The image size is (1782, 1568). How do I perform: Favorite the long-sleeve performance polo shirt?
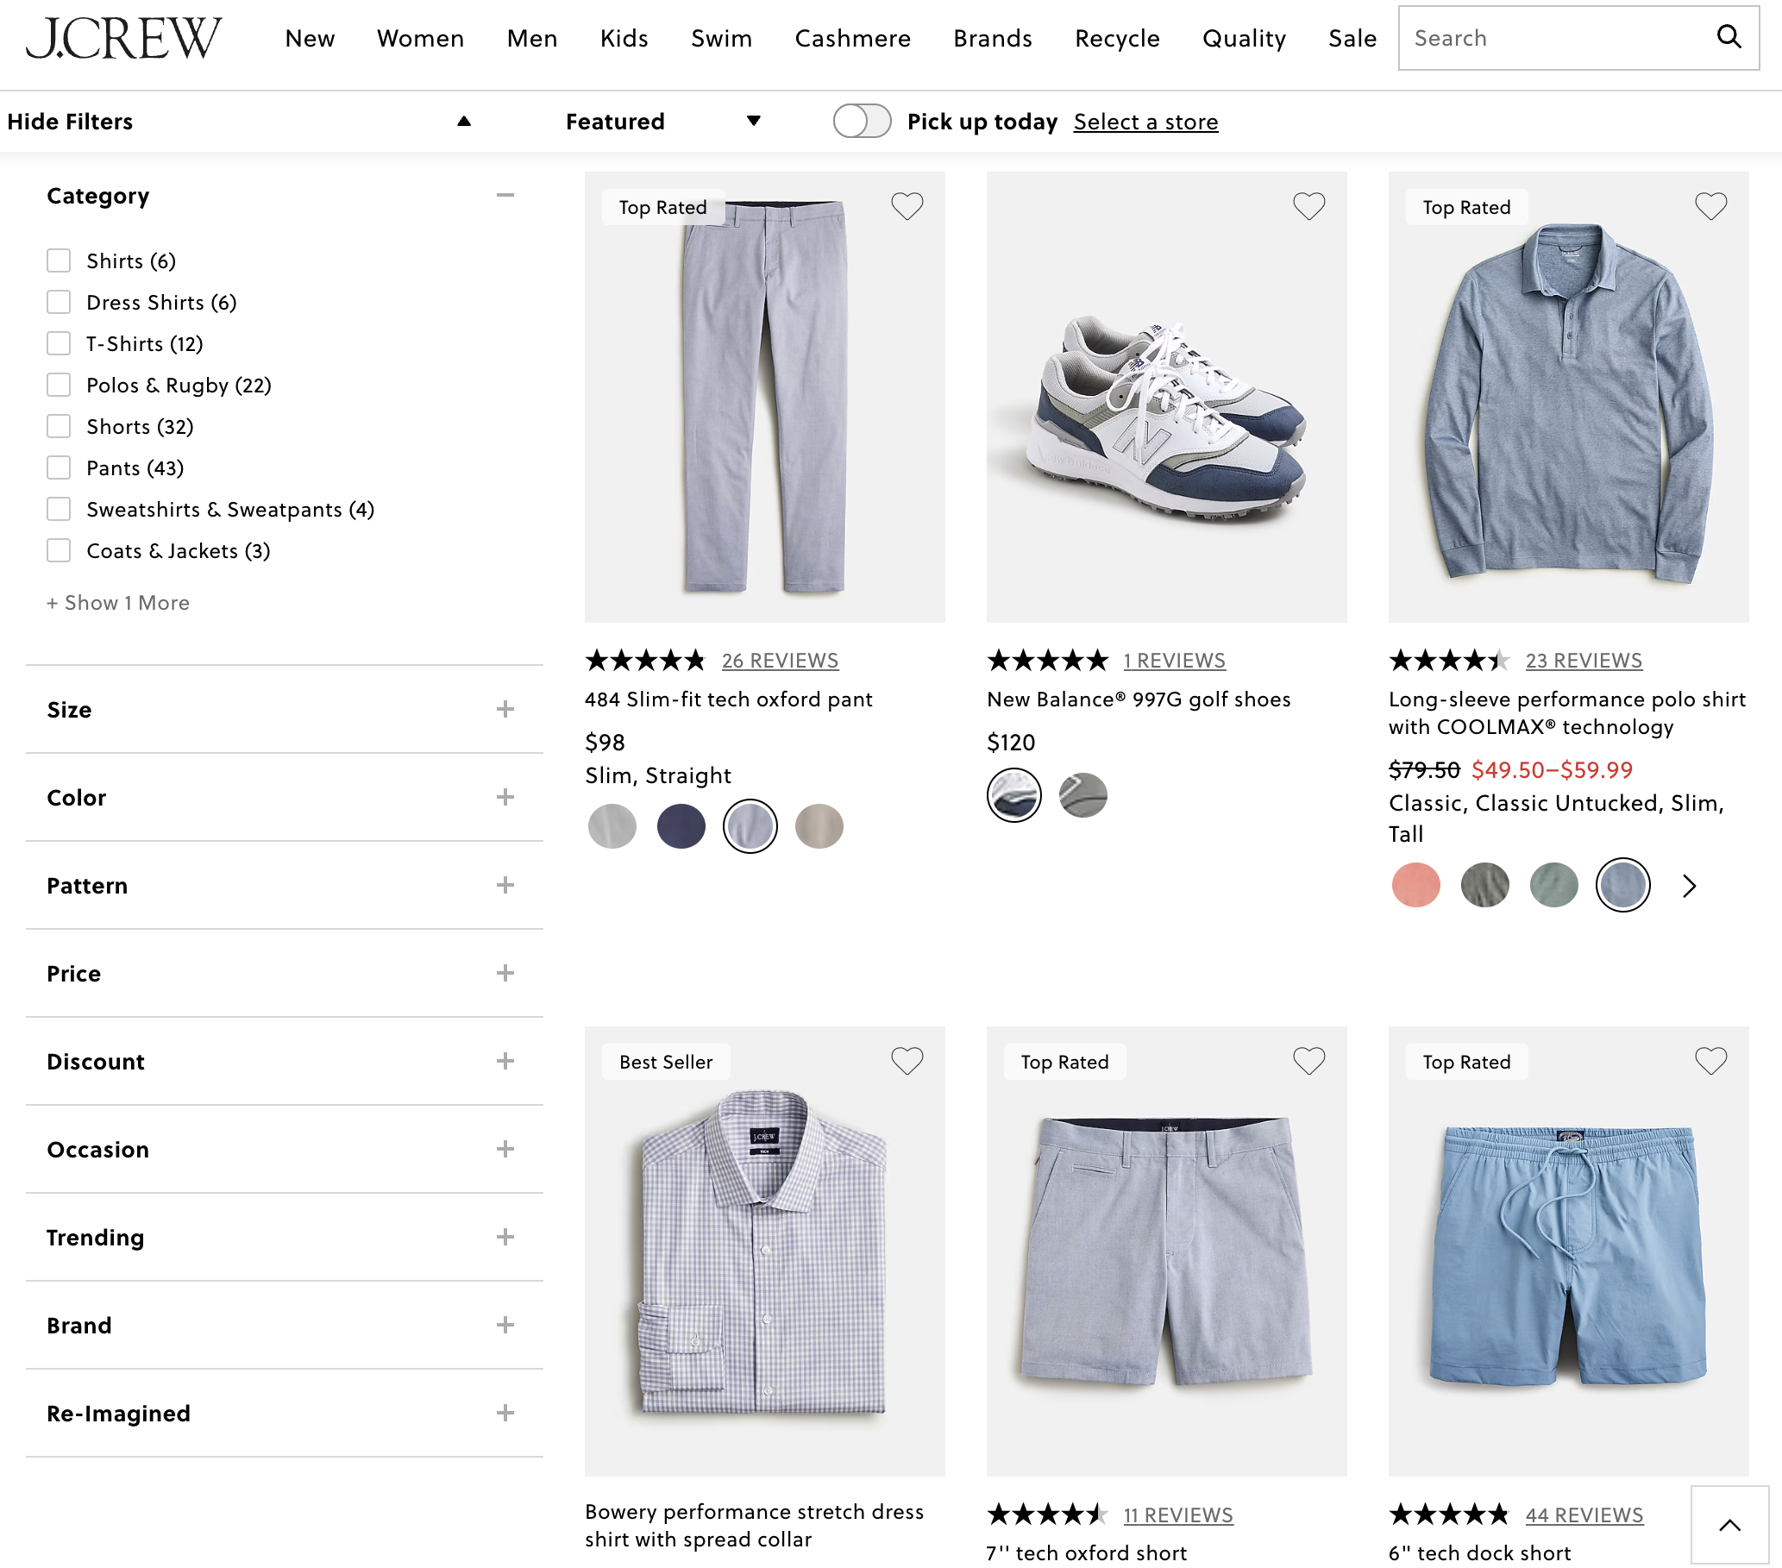[1710, 205]
